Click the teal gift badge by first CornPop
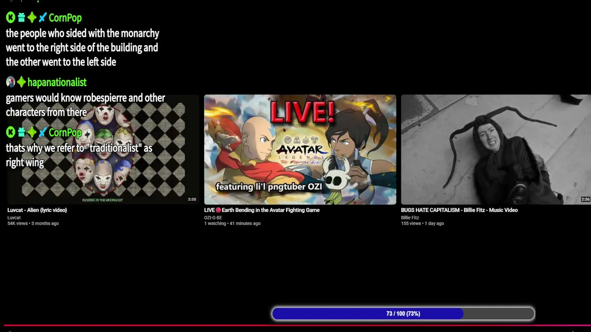The width and height of the screenshot is (591, 332). coord(21,18)
